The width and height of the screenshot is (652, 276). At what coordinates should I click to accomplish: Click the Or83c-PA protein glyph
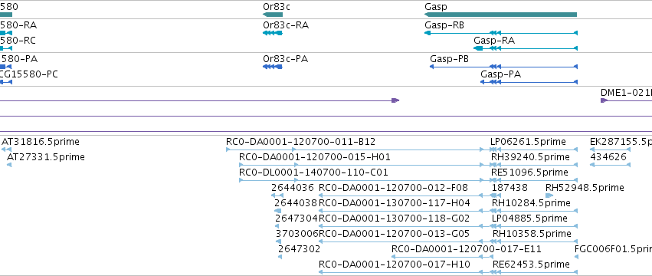pos(273,67)
